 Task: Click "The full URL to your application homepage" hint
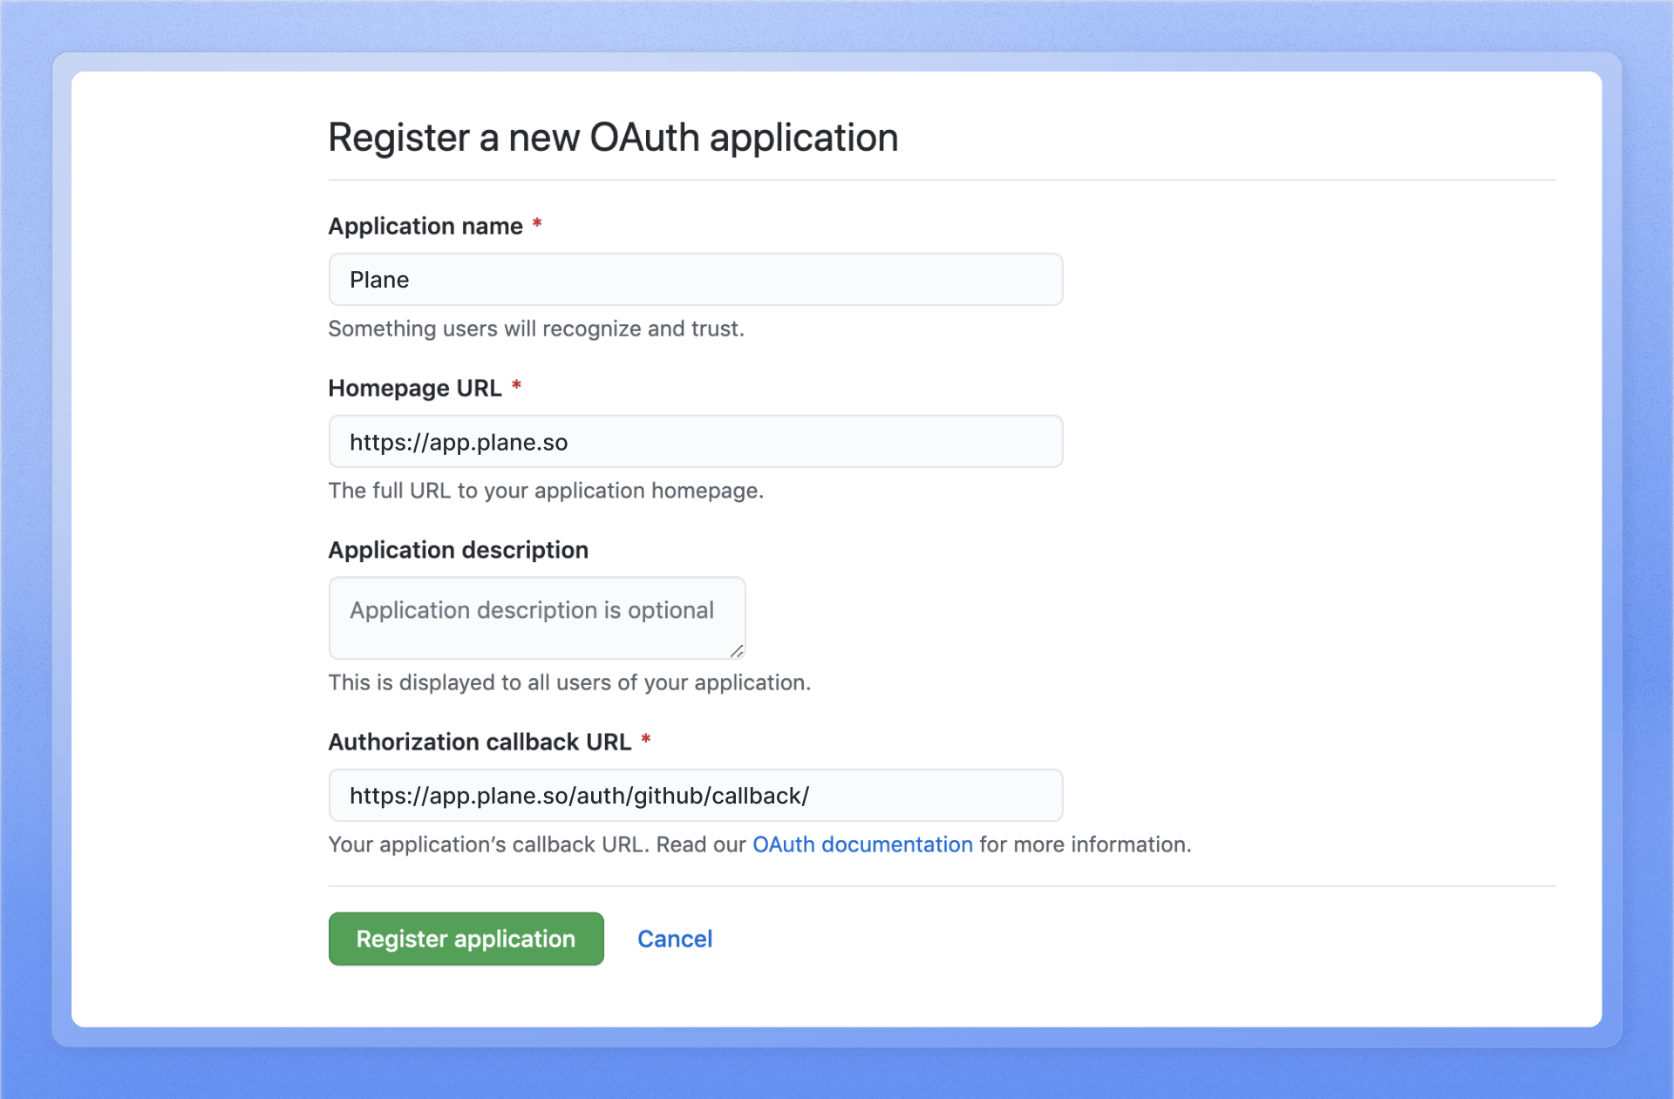pos(545,491)
